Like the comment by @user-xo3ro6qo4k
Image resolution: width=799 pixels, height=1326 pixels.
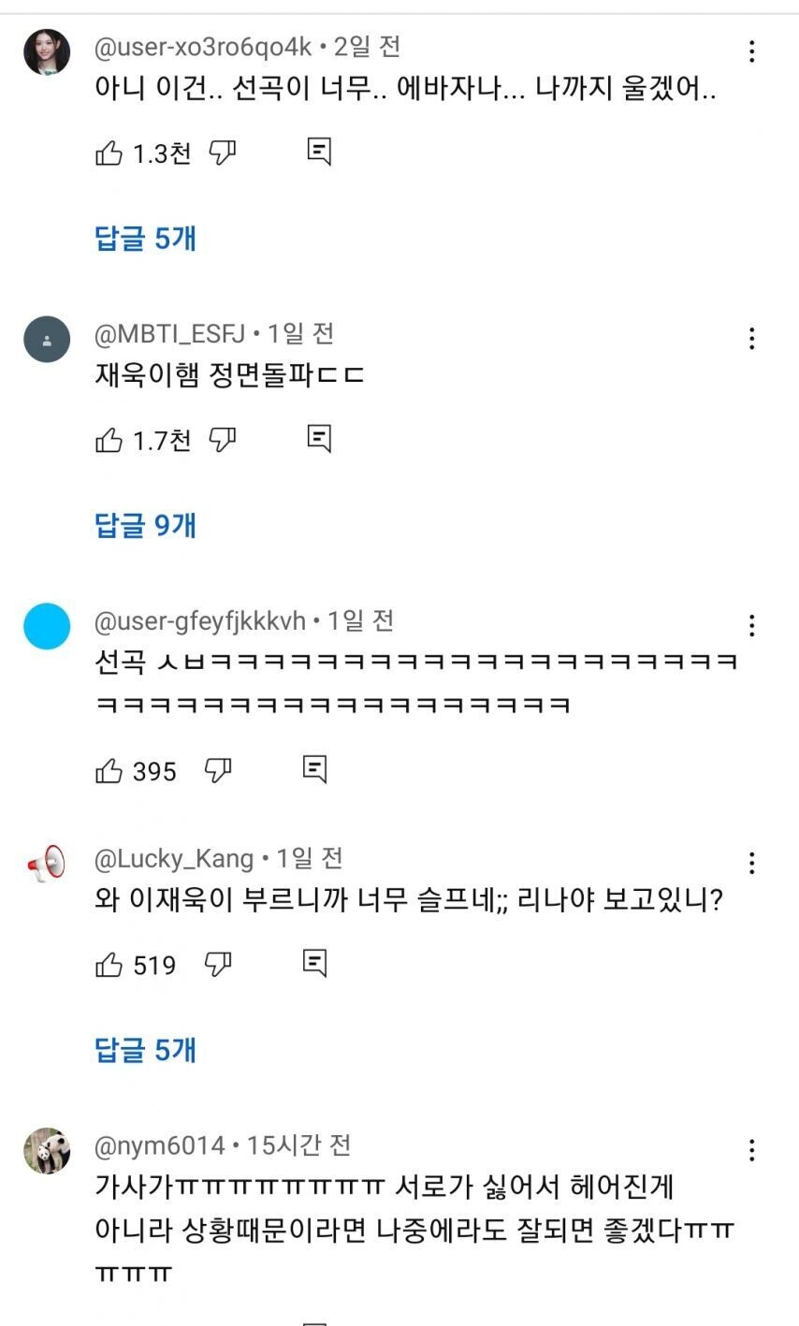point(109,153)
